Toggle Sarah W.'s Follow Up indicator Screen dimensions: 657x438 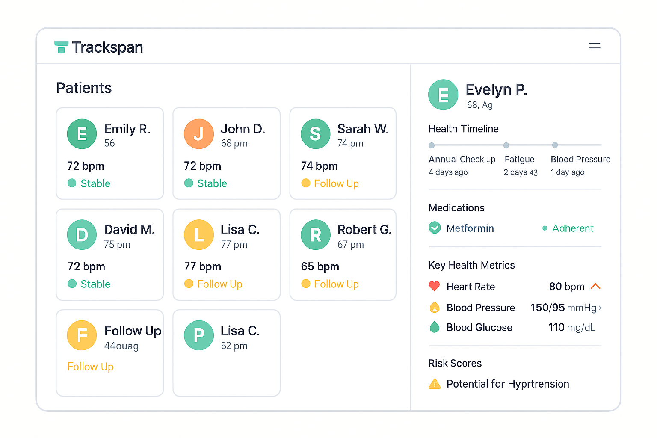(305, 183)
